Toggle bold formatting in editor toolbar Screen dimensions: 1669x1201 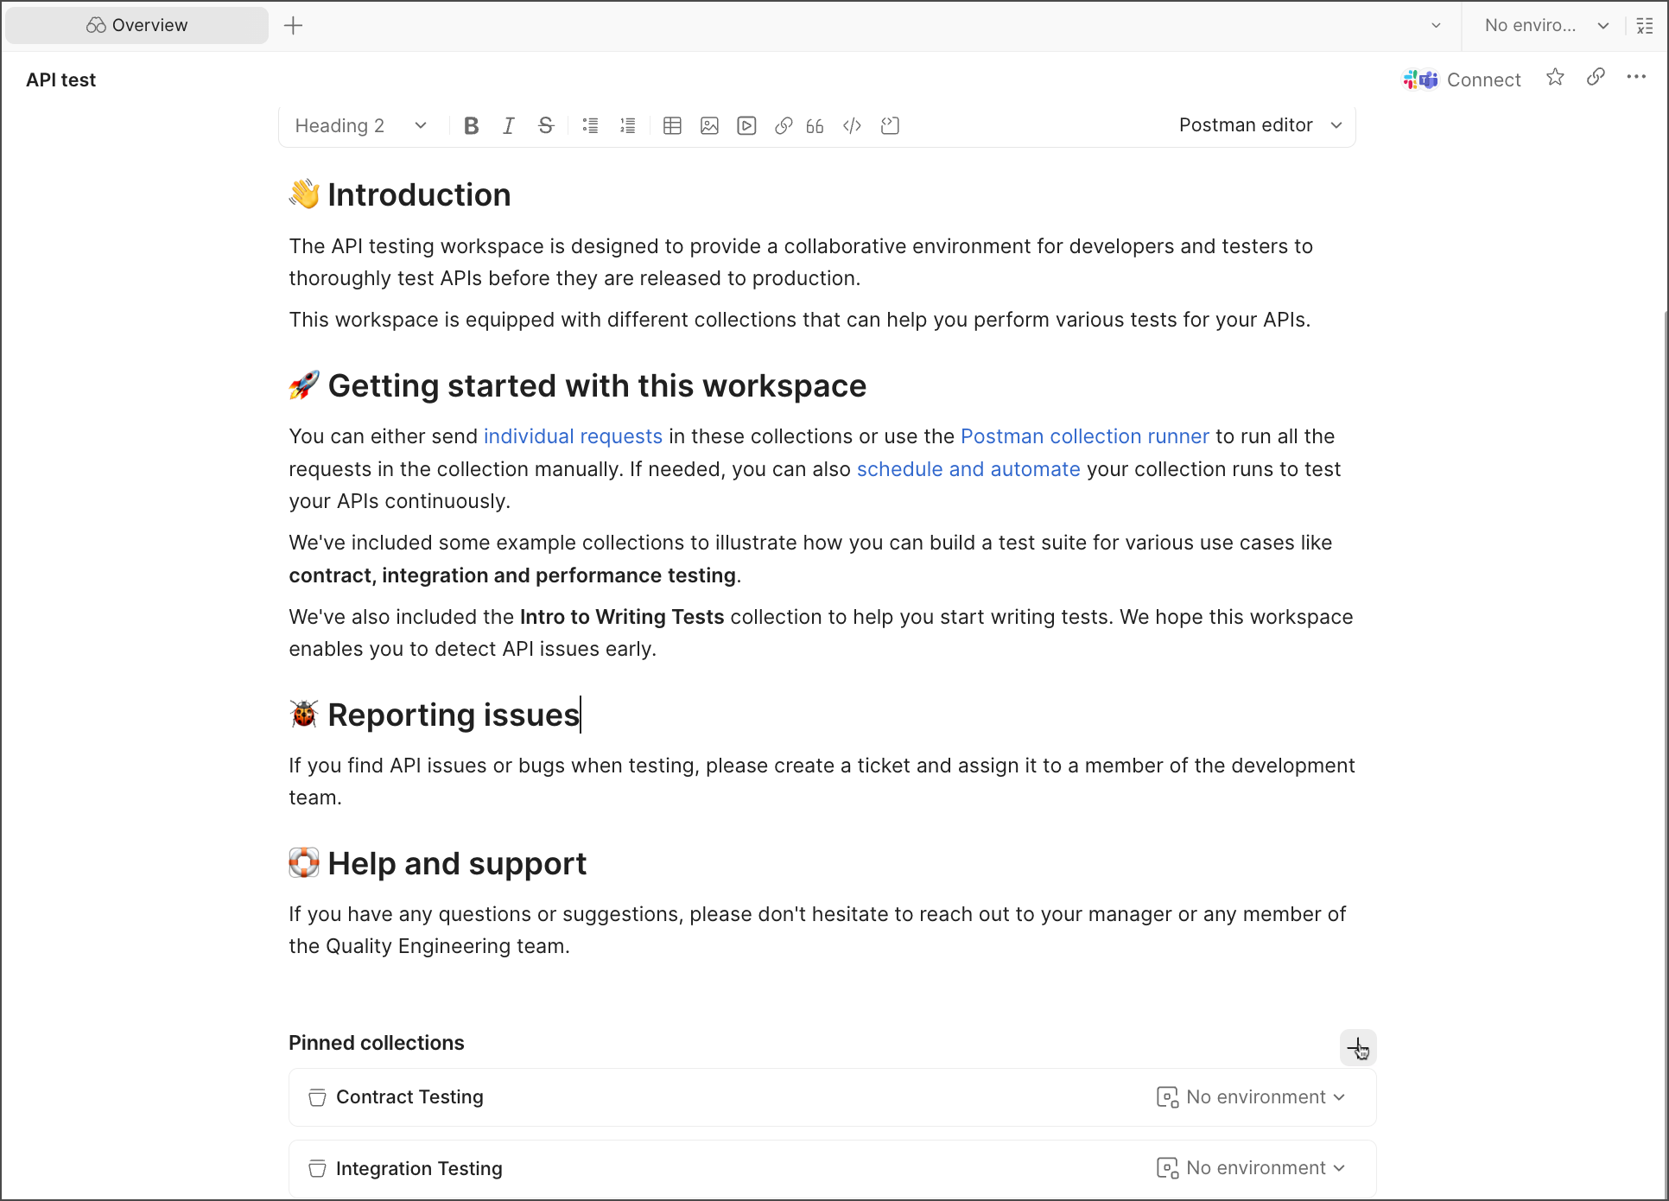471,126
